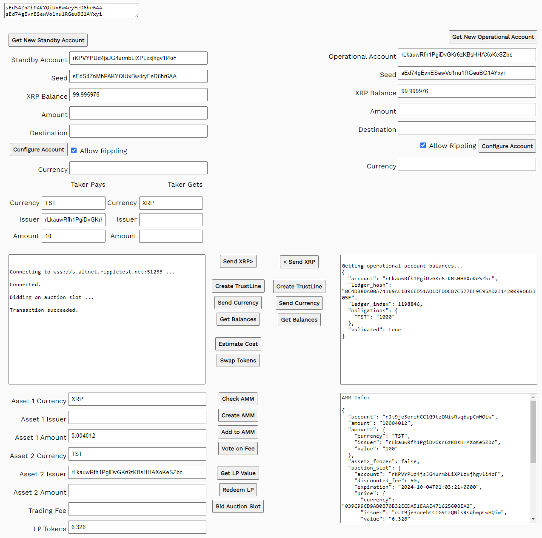Click the Get New Operational Account button
This screenshot has height=538, width=542.
click(493, 37)
